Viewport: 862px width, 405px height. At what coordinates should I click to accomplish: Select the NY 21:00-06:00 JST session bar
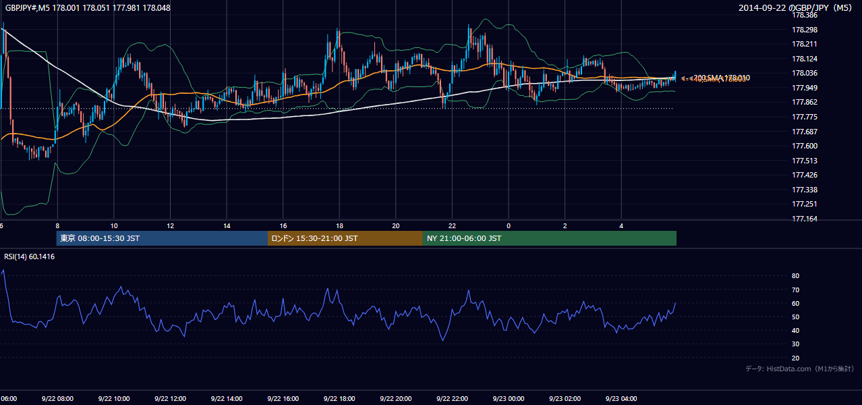tap(550, 238)
